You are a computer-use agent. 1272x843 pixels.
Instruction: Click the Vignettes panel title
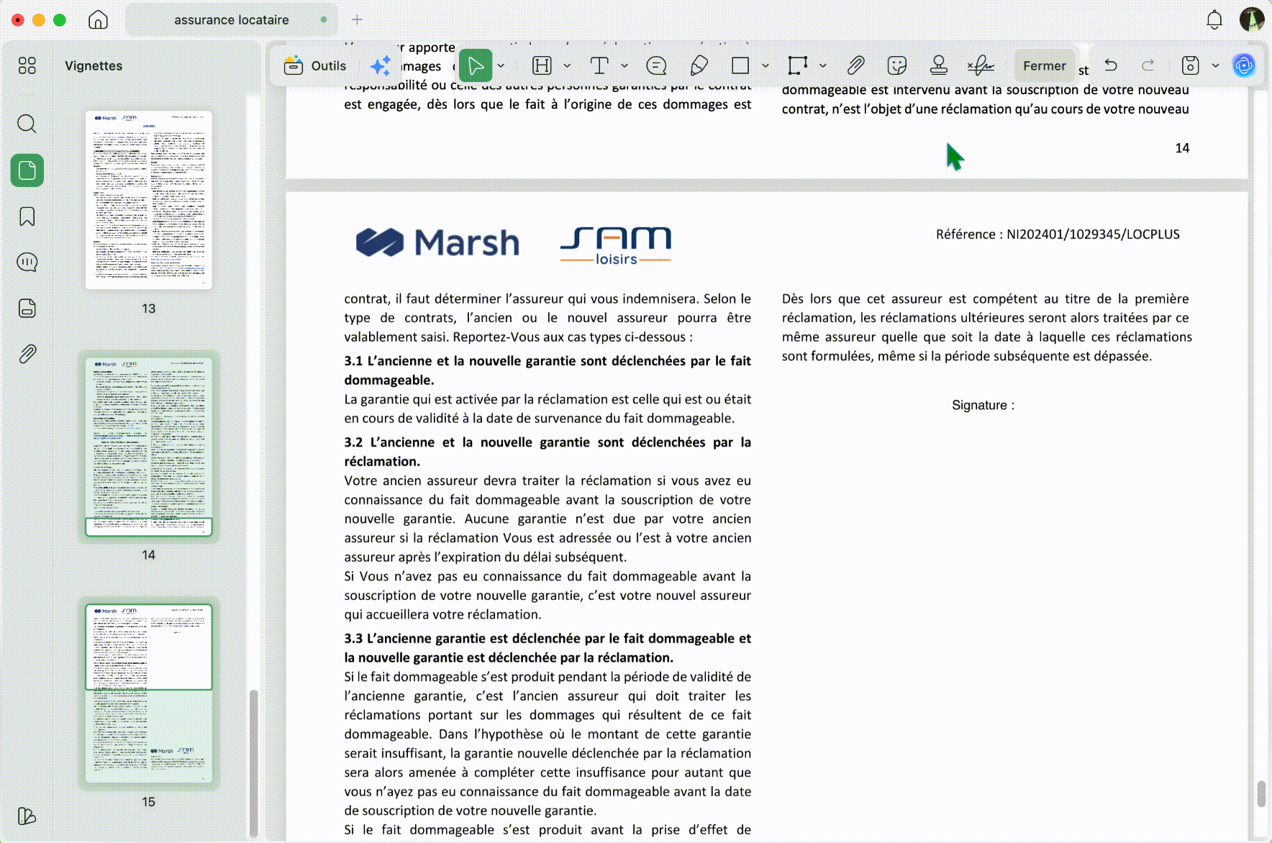[x=94, y=65]
